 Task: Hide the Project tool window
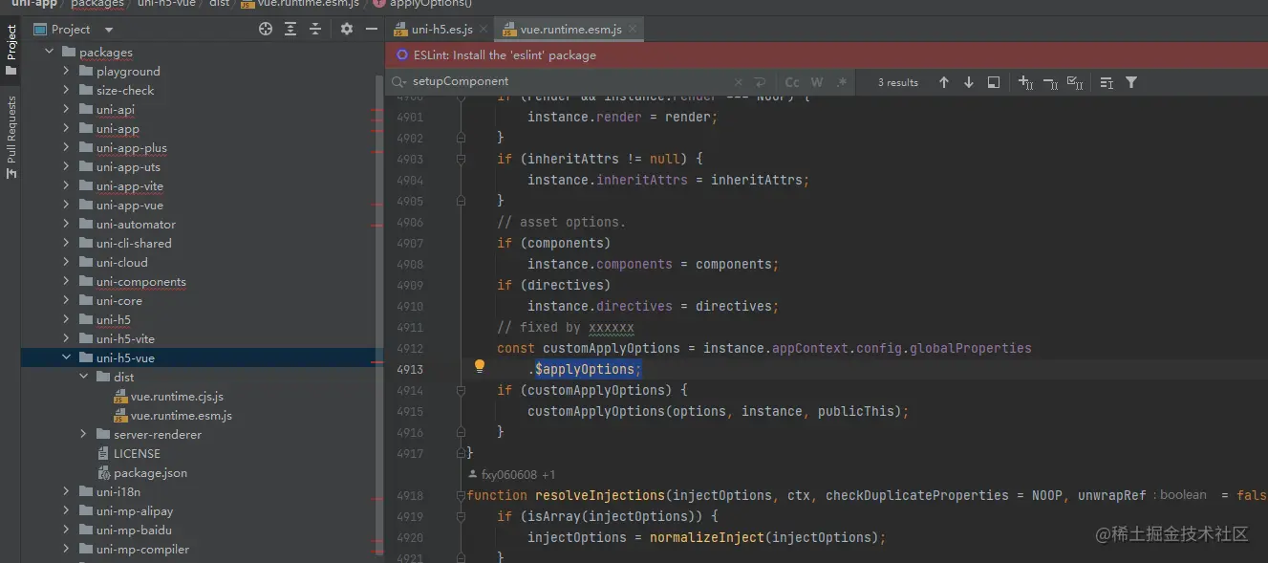(x=372, y=30)
